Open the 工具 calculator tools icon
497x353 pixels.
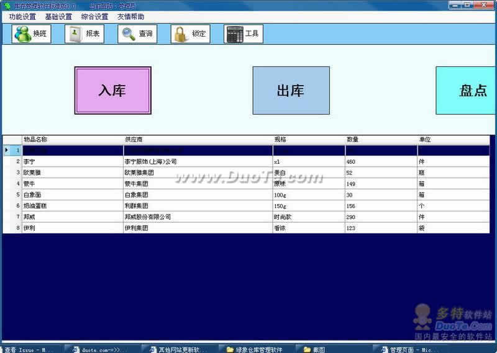click(243, 34)
